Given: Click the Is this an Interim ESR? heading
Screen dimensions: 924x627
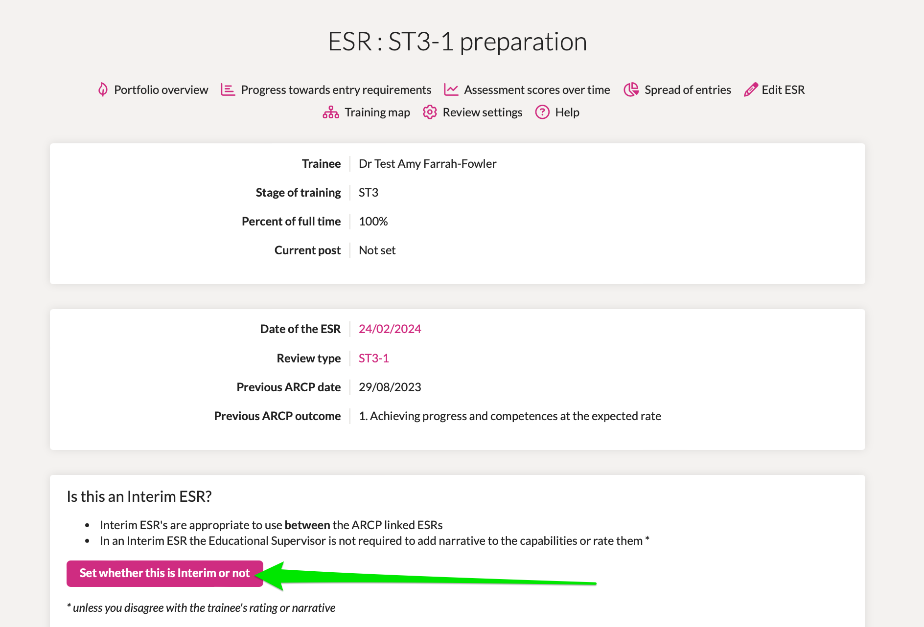Looking at the screenshot, I should pos(139,496).
